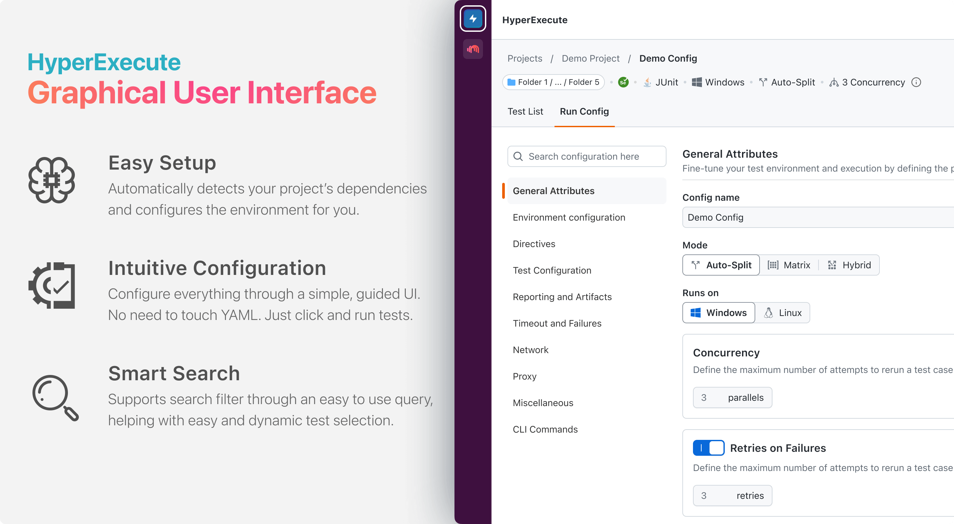Click the search magnifier icon in config search
Image resolution: width=954 pixels, height=524 pixels.
(x=518, y=156)
